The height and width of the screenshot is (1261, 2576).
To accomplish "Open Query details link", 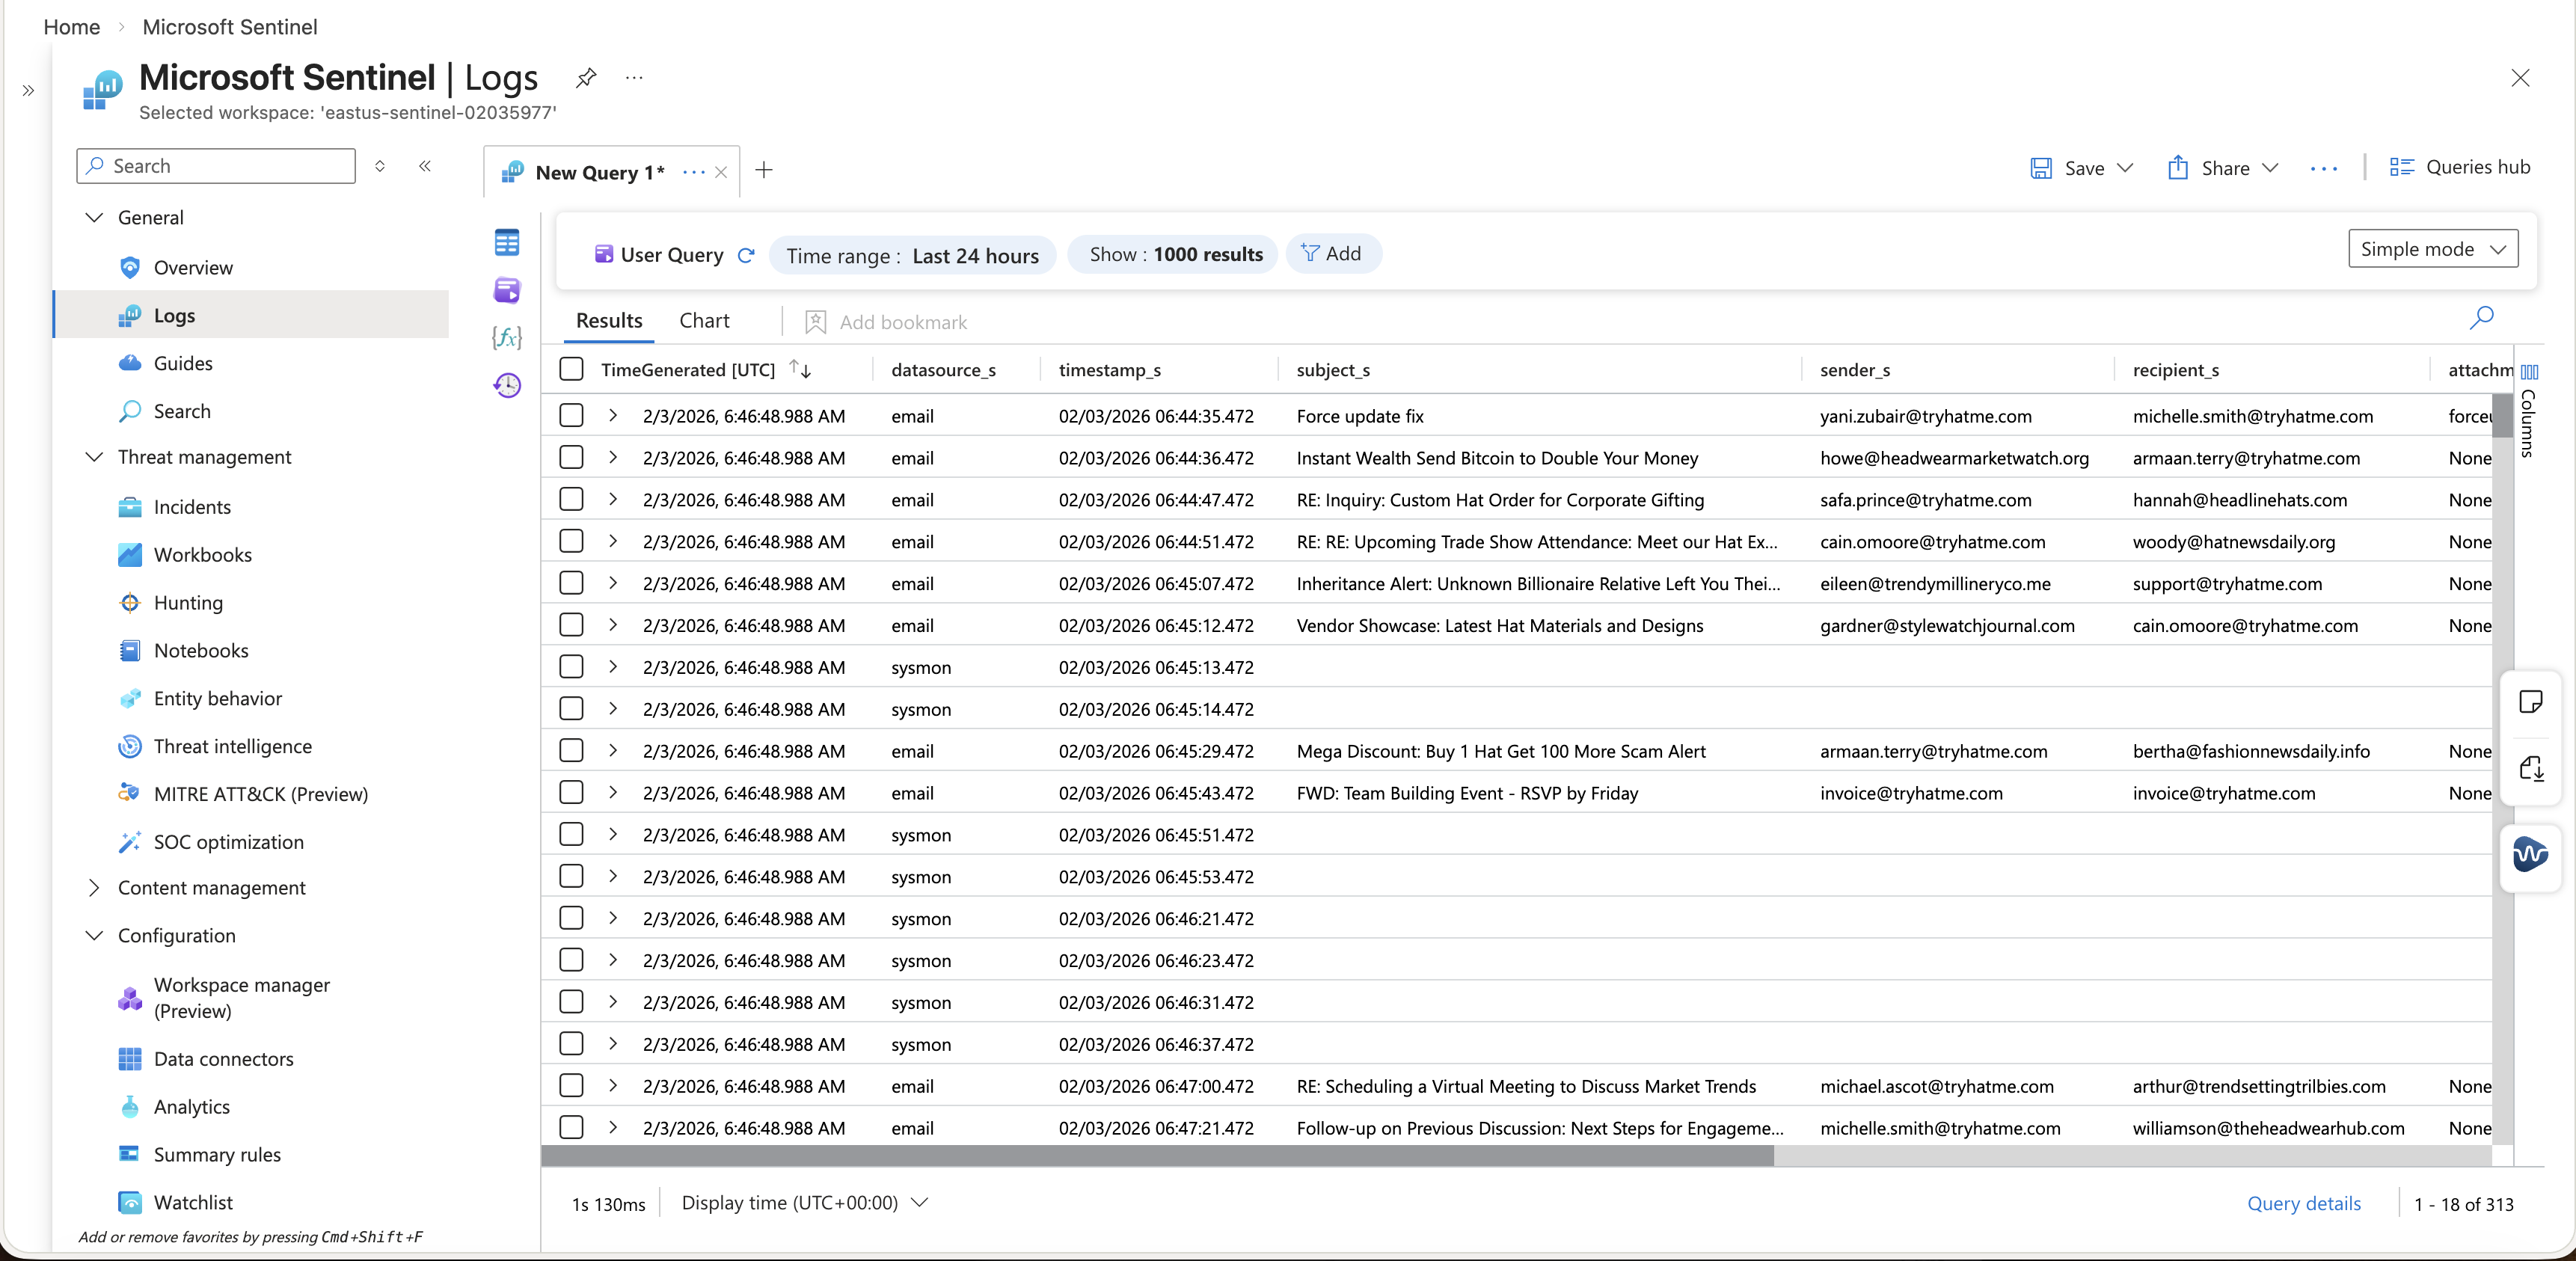I will click(2304, 1204).
